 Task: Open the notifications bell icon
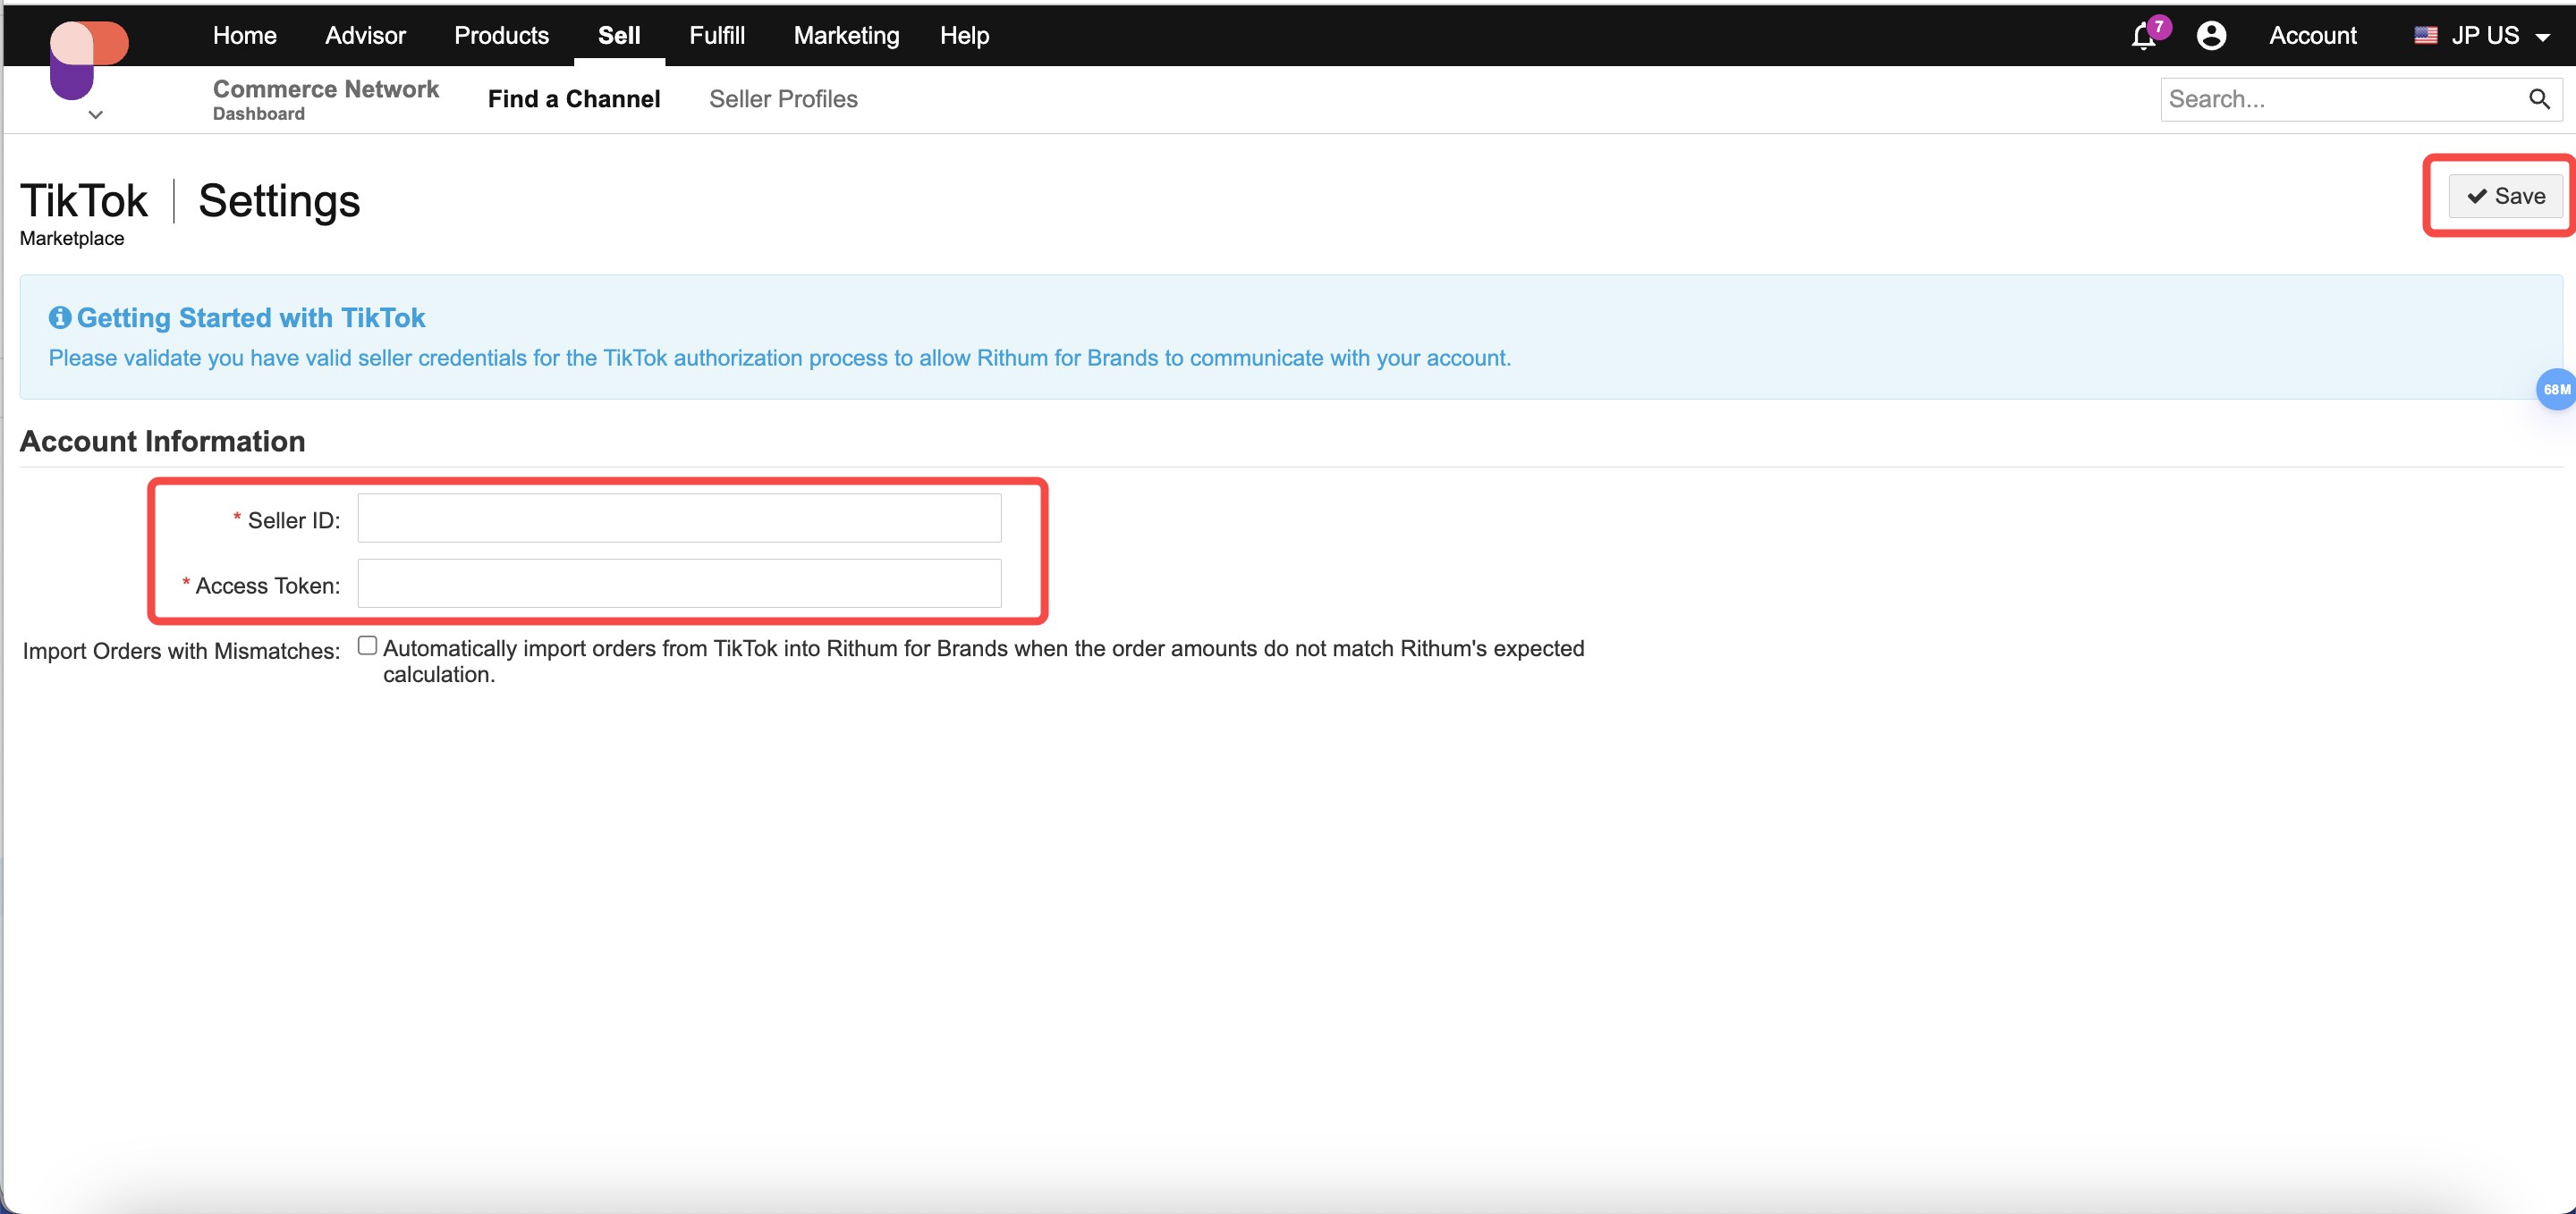pyautogui.click(x=2142, y=37)
